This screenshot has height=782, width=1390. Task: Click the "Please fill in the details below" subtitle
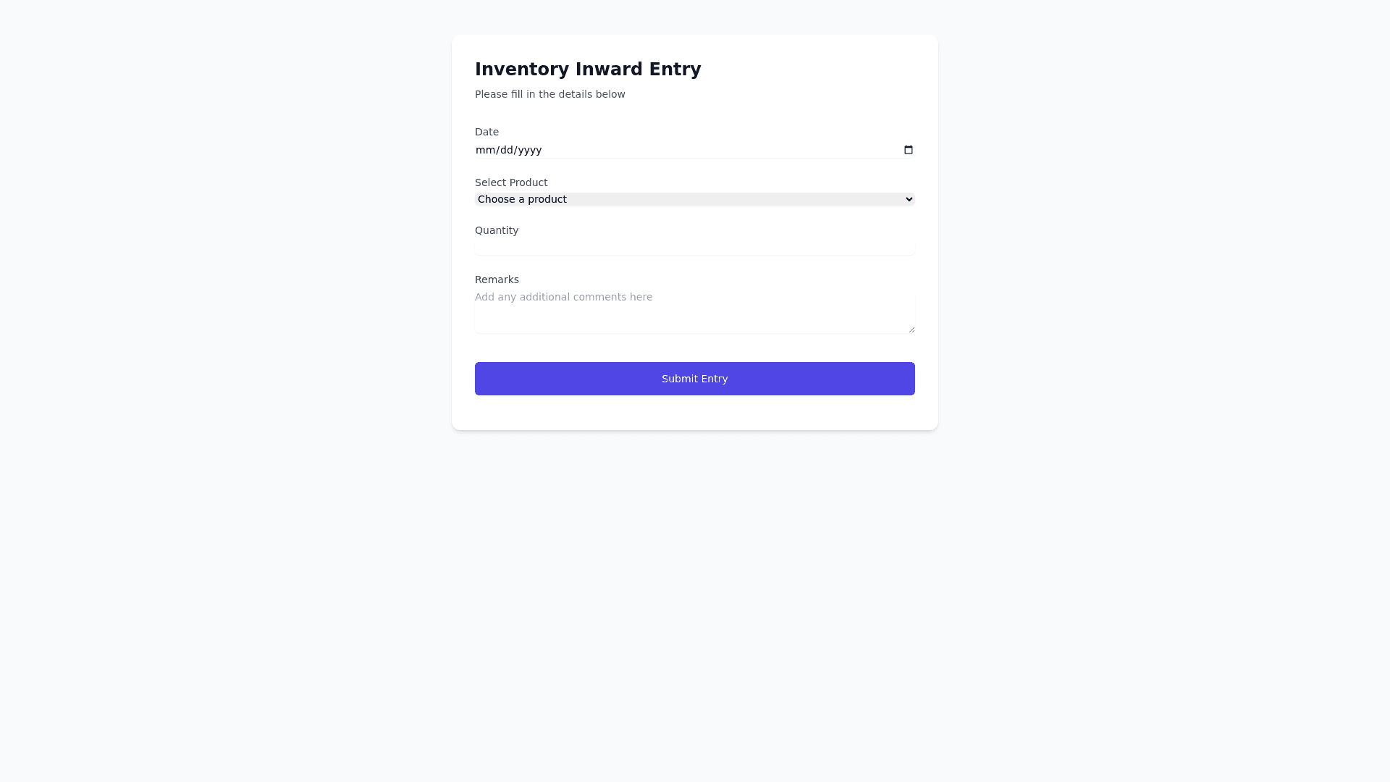click(x=549, y=94)
